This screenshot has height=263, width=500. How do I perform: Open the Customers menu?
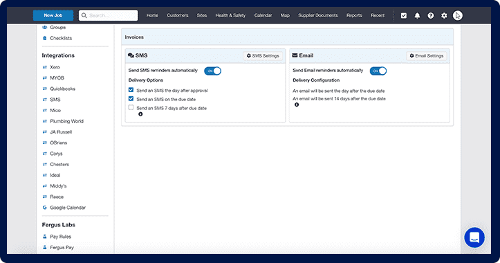178,15
